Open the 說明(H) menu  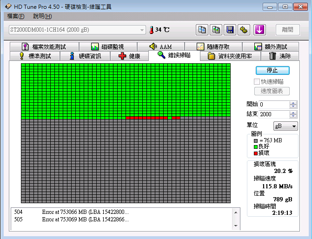(42, 16)
